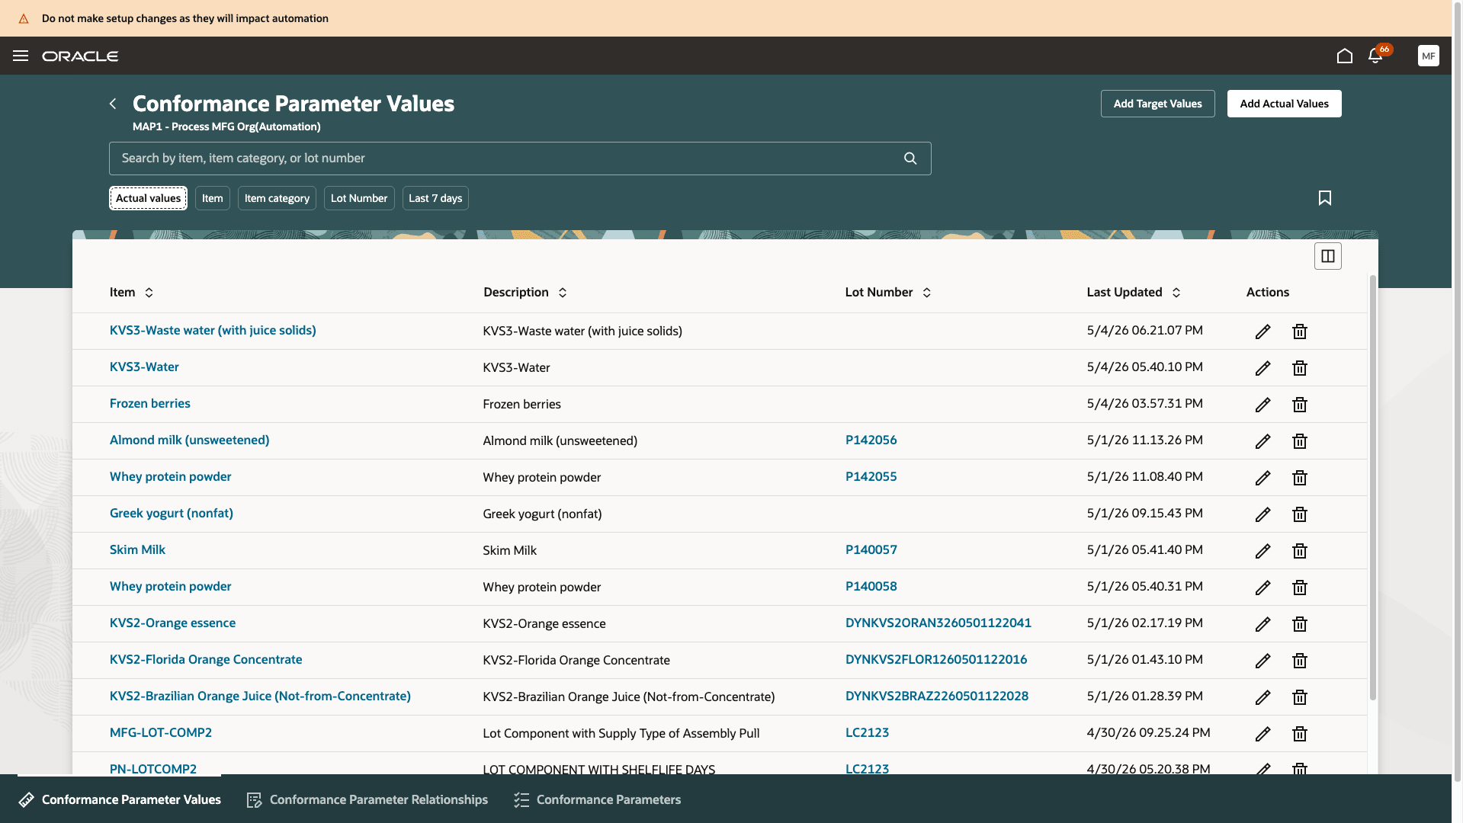Delete the KVS2-Orange essence row
1463x823 pixels.
click(x=1300, y=624)
